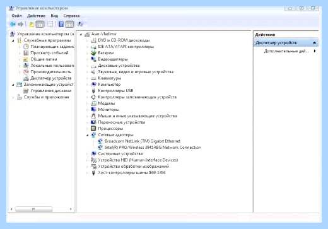Click the Устройства HID icon
This screenshot has width=328, height=229.
(93, 160)
